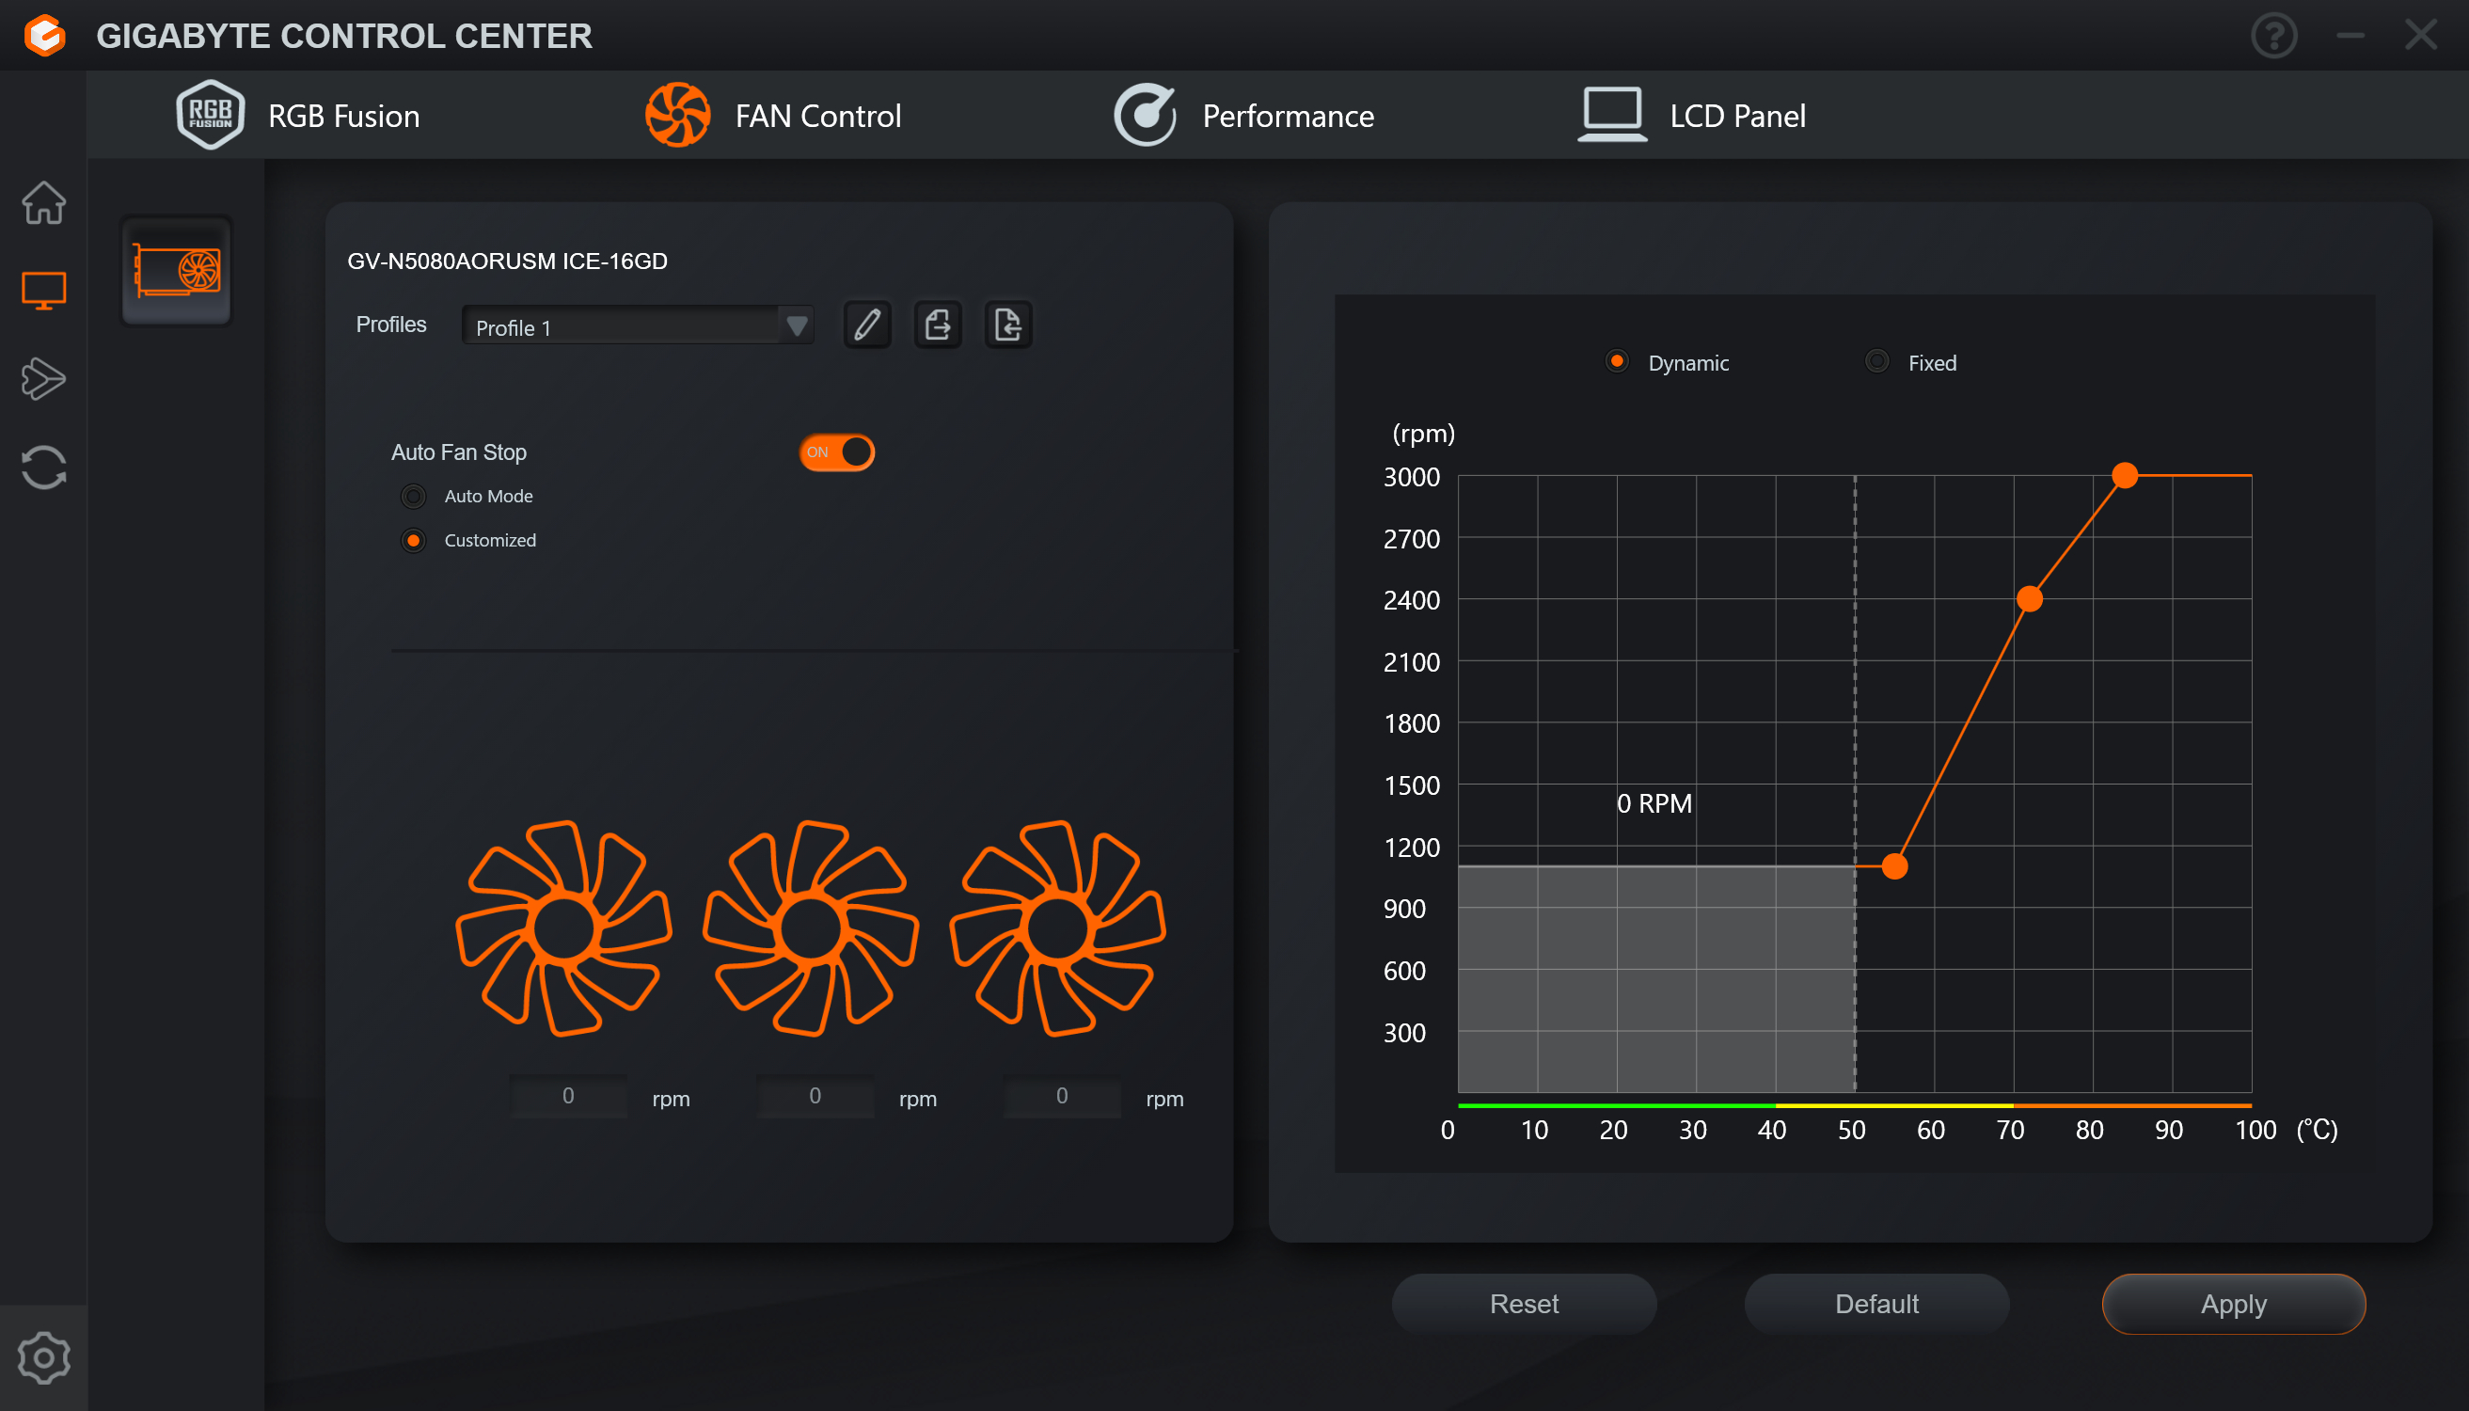
Task: Click the edit profile pencil icon
Action: click(x=866, y=325)
